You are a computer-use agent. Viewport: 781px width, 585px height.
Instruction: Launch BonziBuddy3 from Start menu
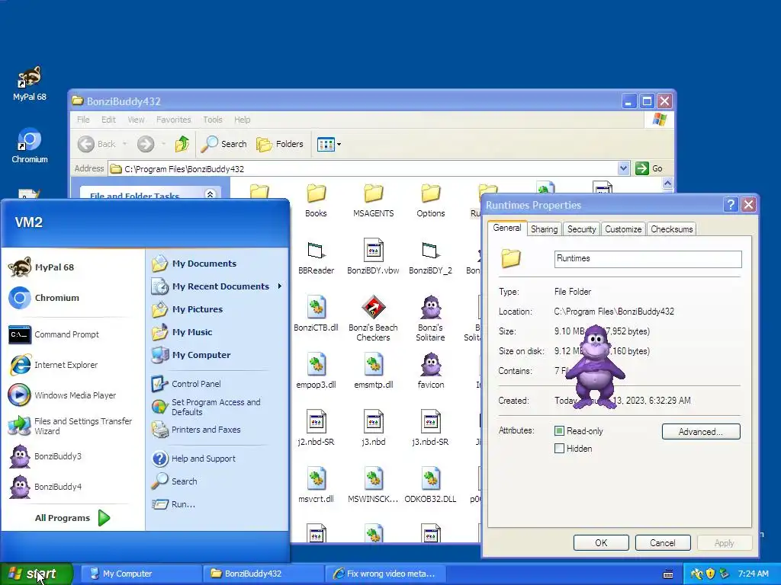(x=45, y=456)
